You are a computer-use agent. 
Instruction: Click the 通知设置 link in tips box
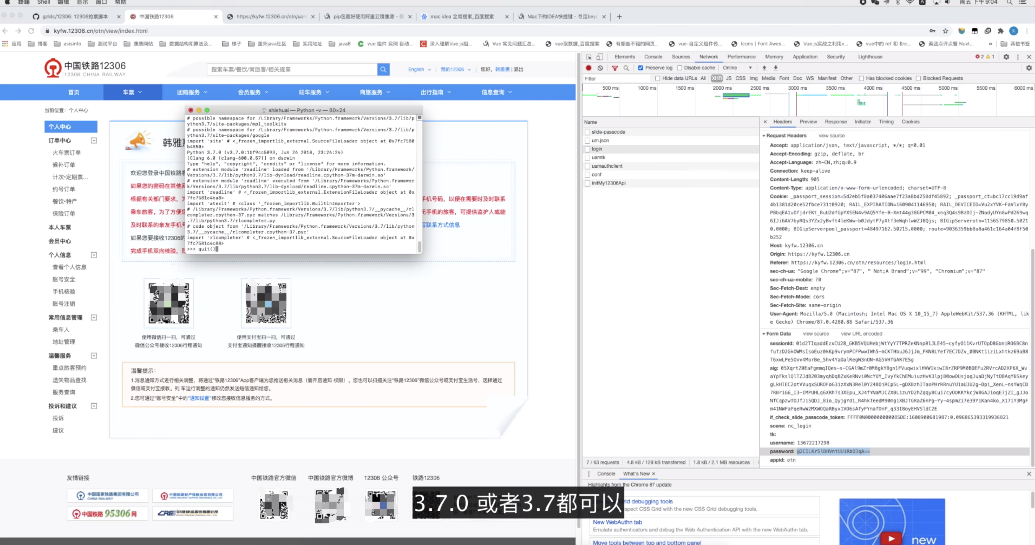199,398
